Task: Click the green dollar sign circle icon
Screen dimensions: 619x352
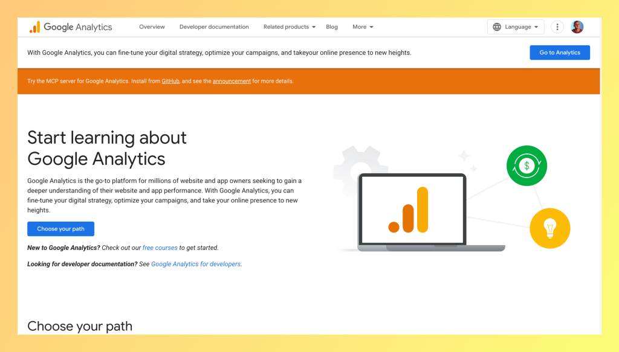Action: [527, 165]
